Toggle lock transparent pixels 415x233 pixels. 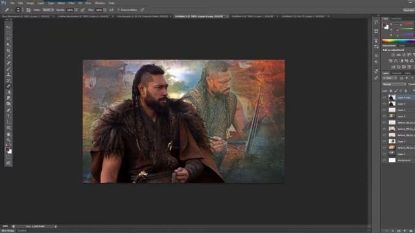coord(391,91)
